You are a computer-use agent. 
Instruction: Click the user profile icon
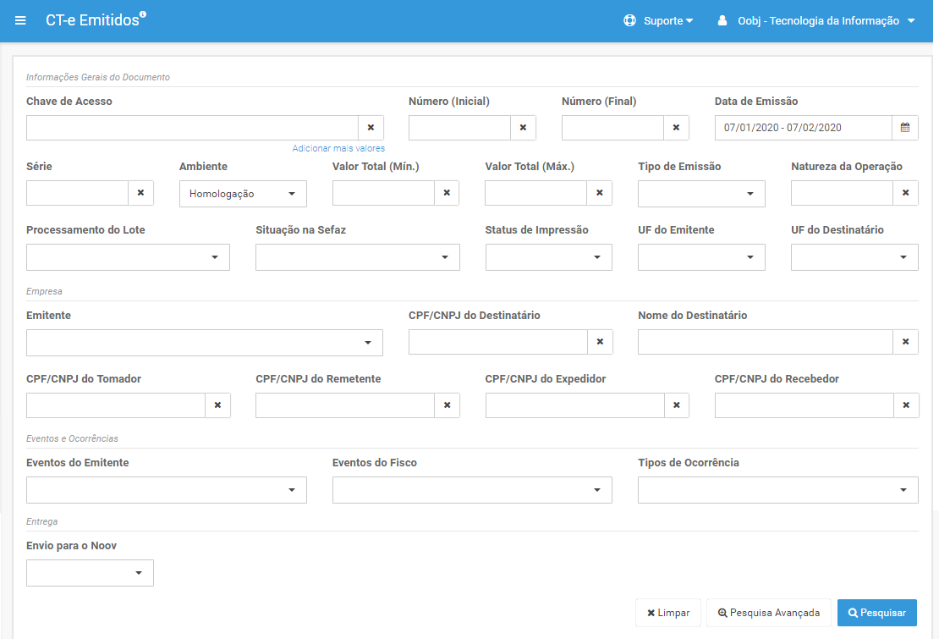pyautogui.click(x=722, y=21)
